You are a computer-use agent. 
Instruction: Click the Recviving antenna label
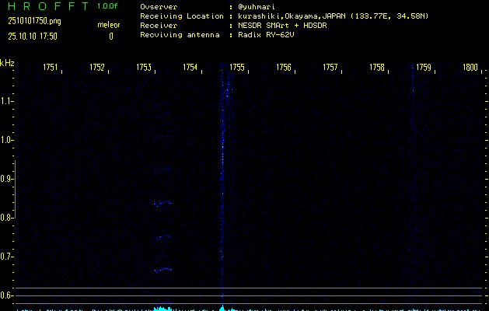click(x=180, y=35)
